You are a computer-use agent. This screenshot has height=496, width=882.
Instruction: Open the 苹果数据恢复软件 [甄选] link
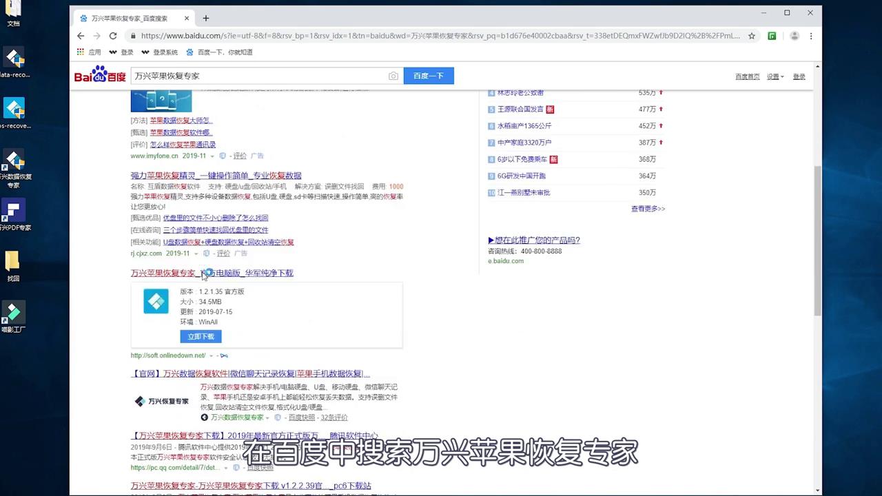[181, 132]
